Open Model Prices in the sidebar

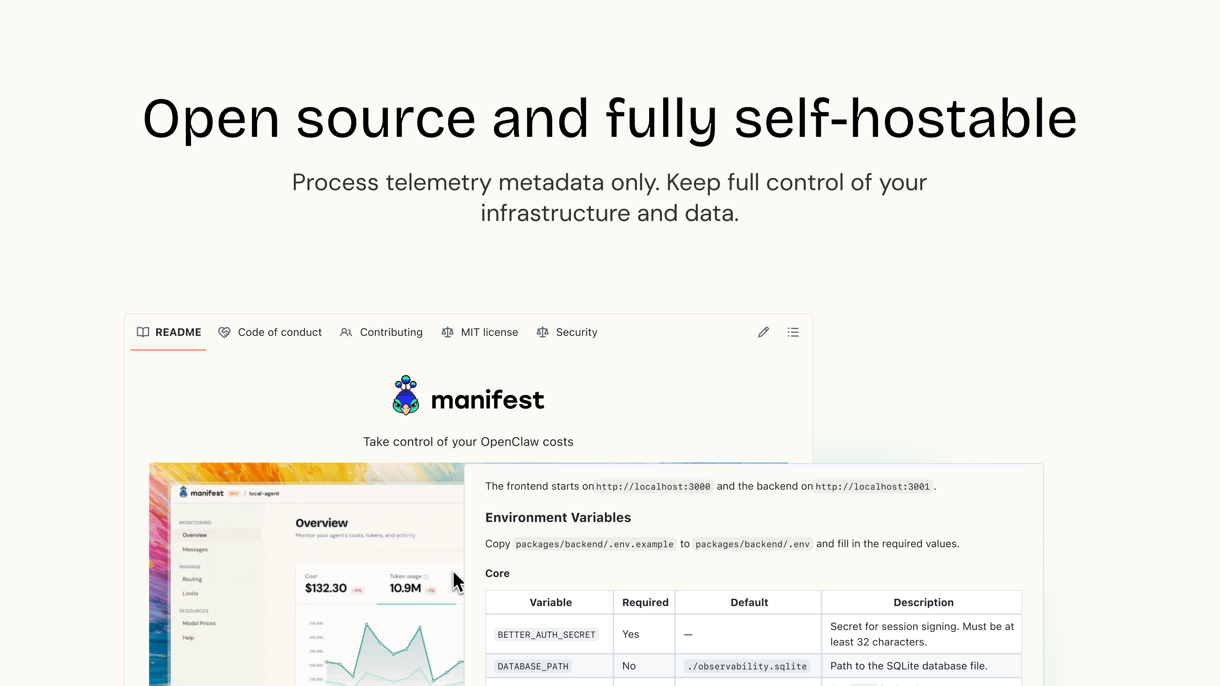[x=198, y=623]
